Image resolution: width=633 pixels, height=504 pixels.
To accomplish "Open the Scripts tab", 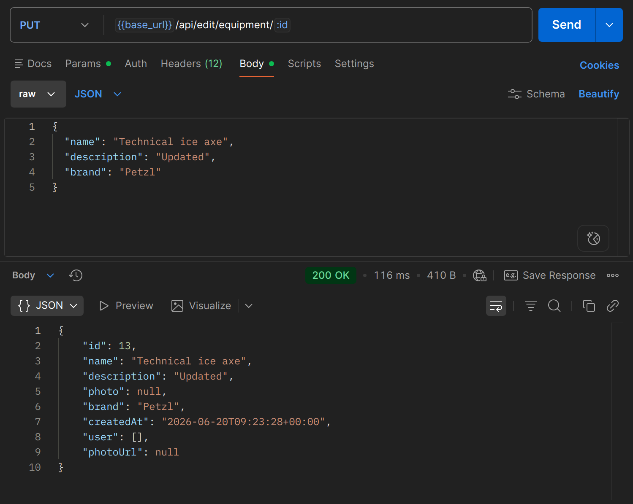I will pos(304,64).
